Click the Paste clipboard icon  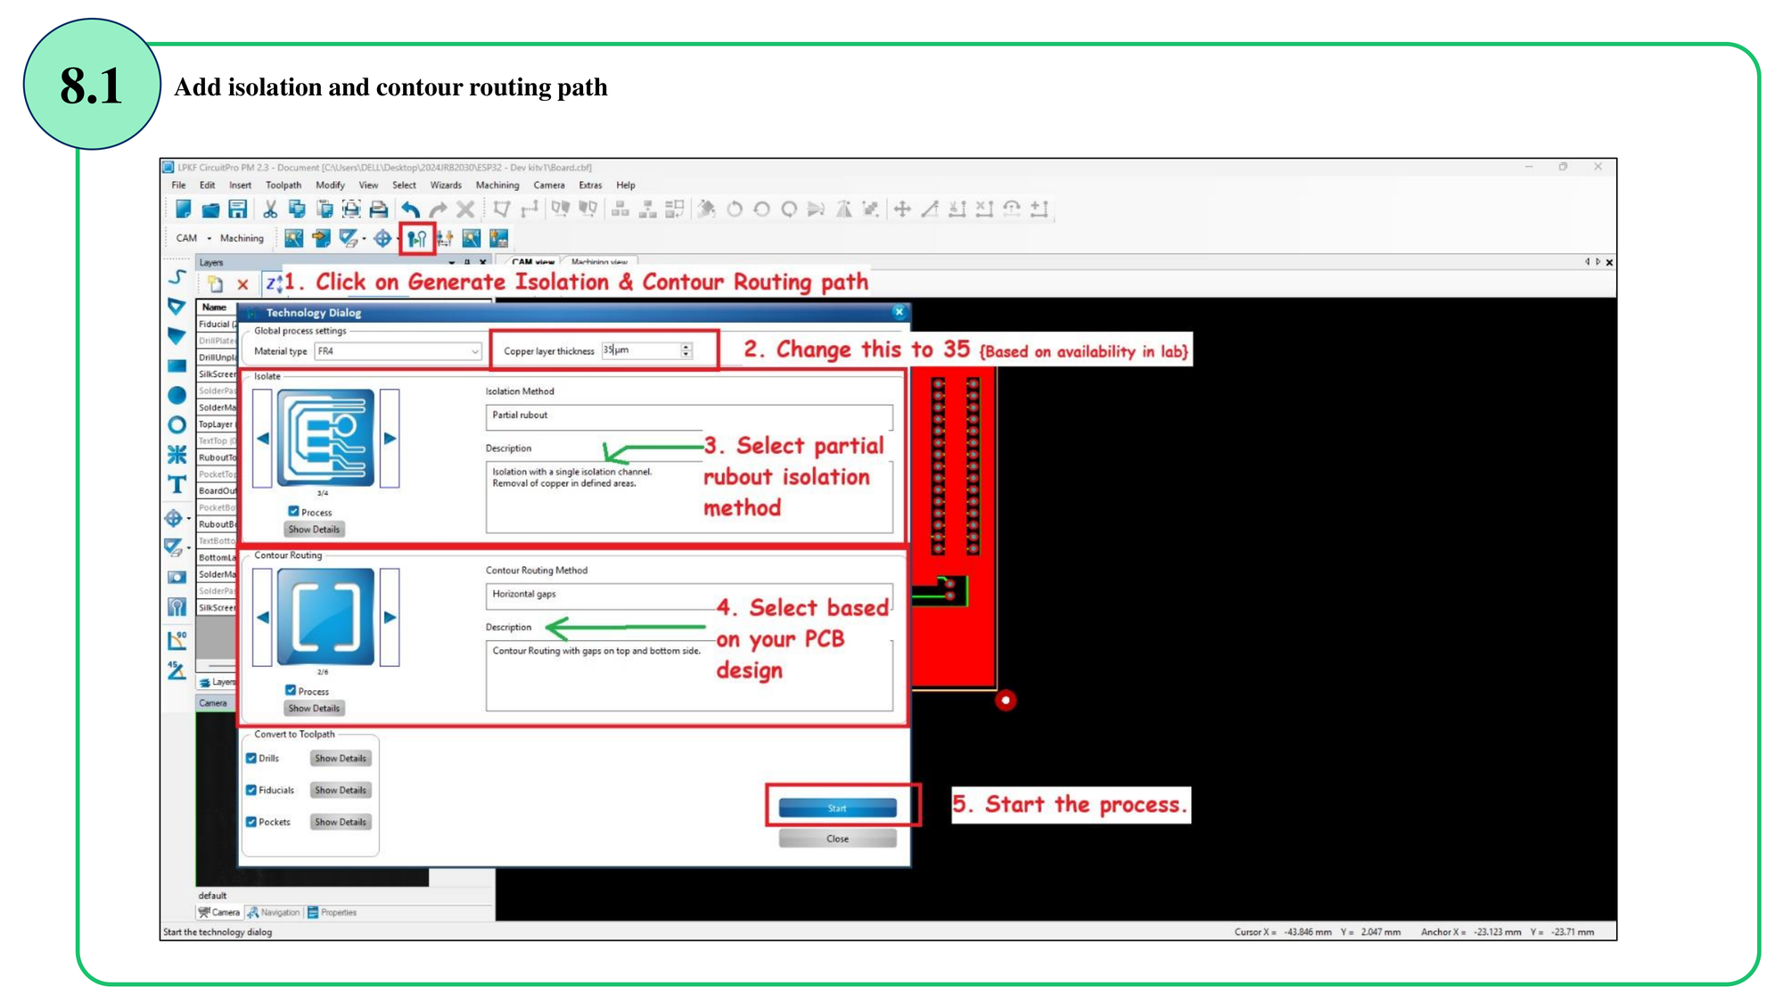(x=325, y=210)
